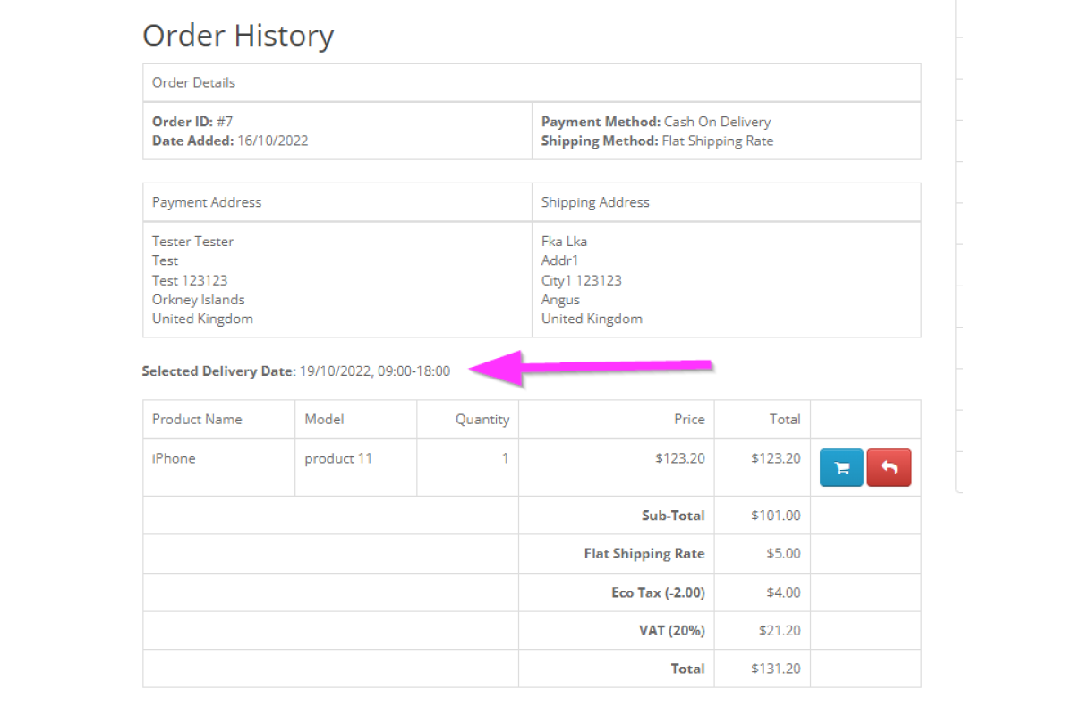Screen dimensions: 1074x716
Task: Click the Product Name column header
Action: coord(197,419)
